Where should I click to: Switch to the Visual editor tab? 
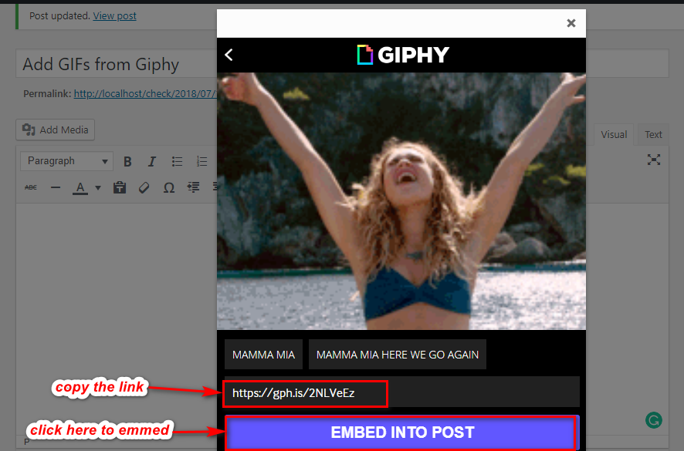[x=613, y=135]
